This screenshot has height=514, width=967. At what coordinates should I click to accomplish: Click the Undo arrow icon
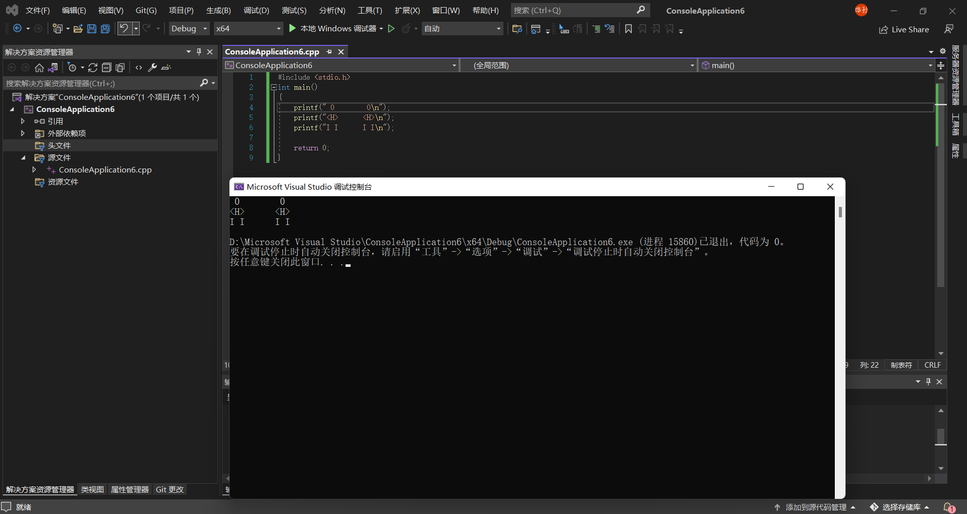[x=124, y=29]
